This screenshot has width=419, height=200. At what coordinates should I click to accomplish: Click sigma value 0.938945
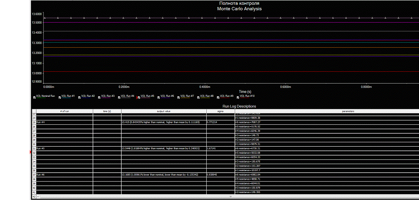click(x=221, y=175)
